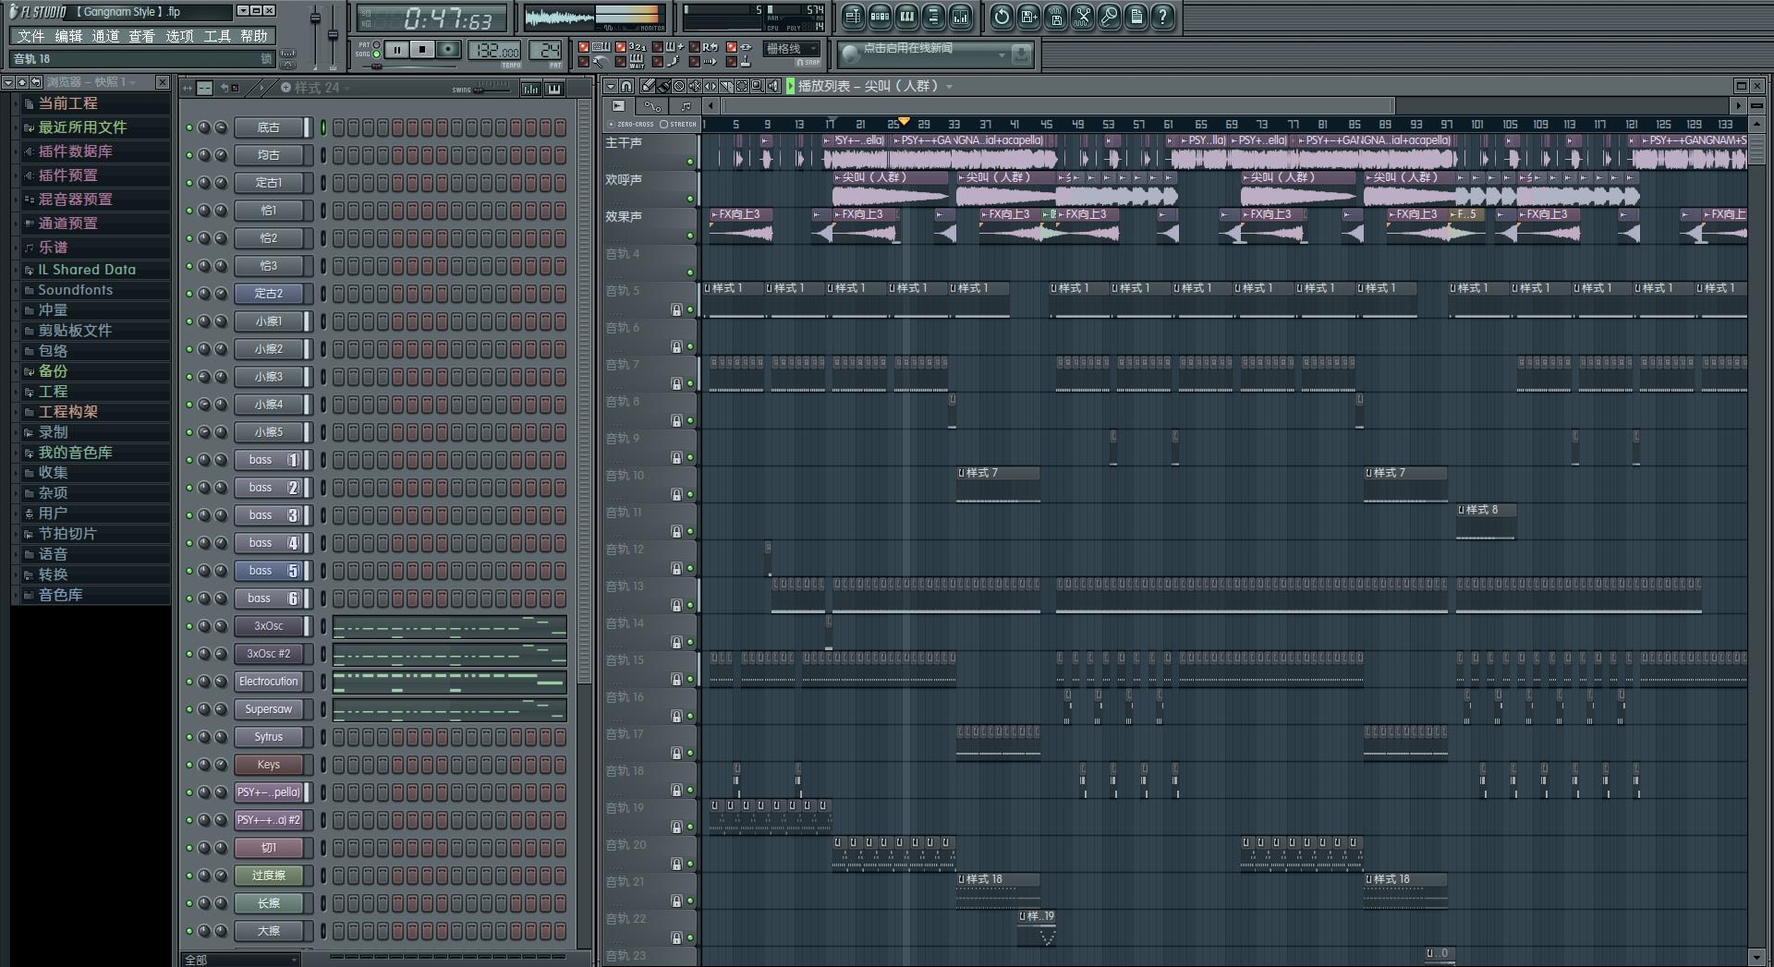Select the slice tool in playlist

(x=726, y=86)
